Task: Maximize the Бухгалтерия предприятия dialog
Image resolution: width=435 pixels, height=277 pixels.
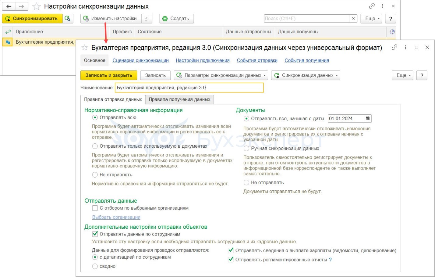Action: [416, 47]
